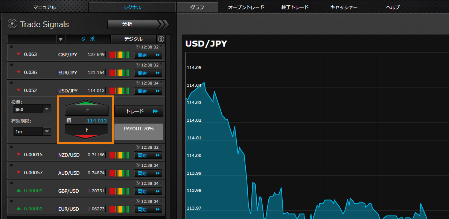Click the トレード button

(139, 111)
